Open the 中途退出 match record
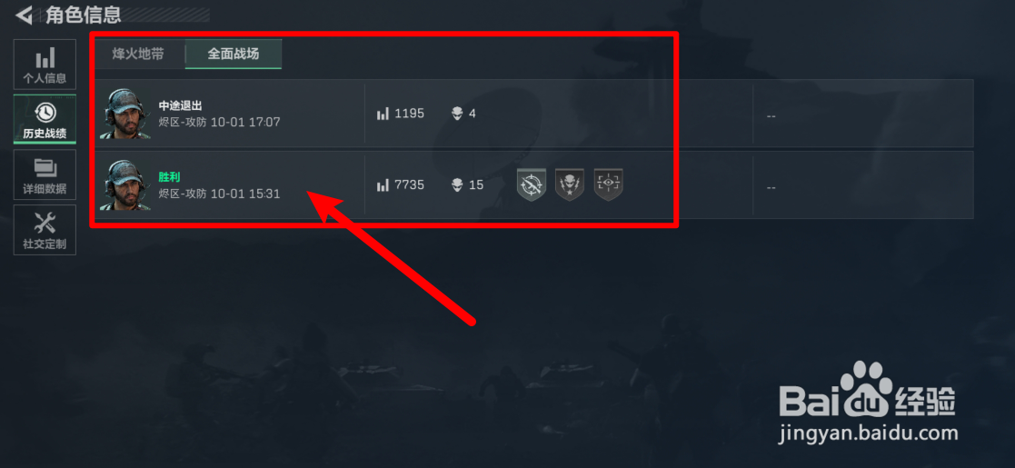Viewport: 1015px width, 468px height. [533, 114]
